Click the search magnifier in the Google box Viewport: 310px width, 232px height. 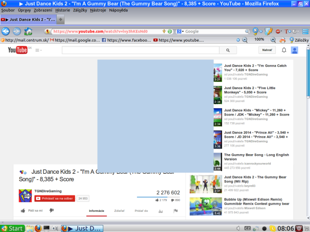[247, 31]
